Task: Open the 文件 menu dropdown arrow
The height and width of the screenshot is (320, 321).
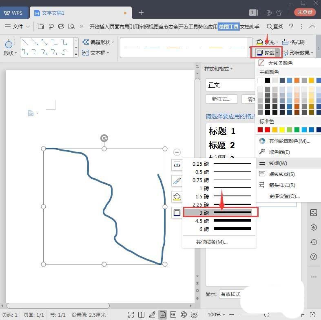Action: (x=28, y=27)
